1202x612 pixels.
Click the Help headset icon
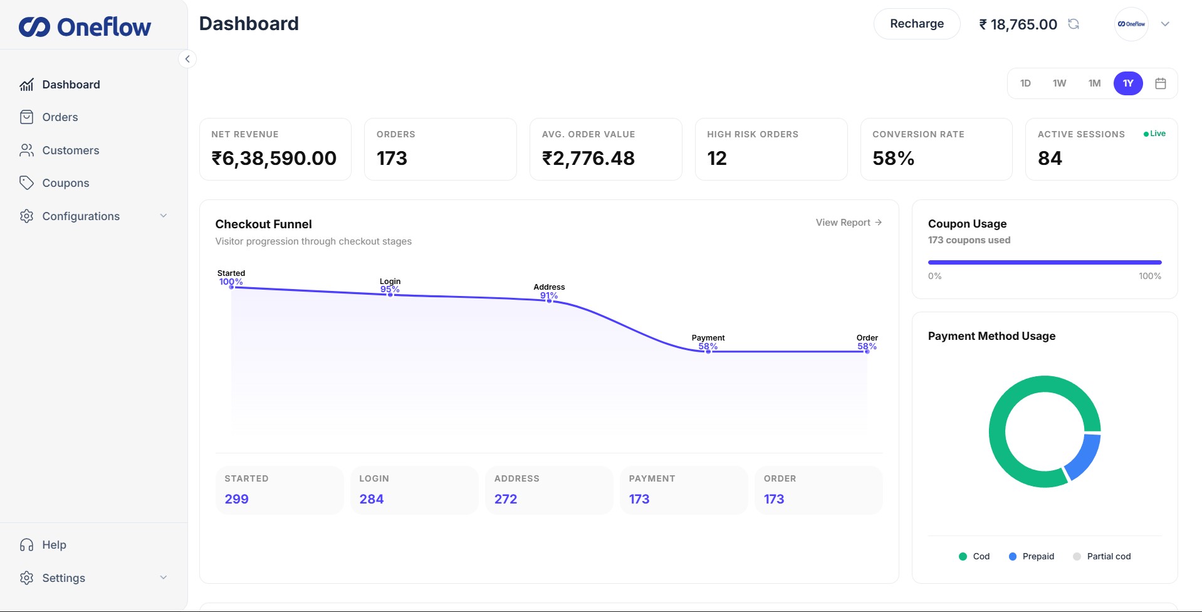pos(26,545)
